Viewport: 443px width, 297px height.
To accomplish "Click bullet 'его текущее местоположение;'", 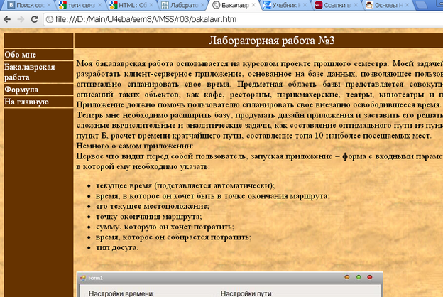I will pos(153,207).
